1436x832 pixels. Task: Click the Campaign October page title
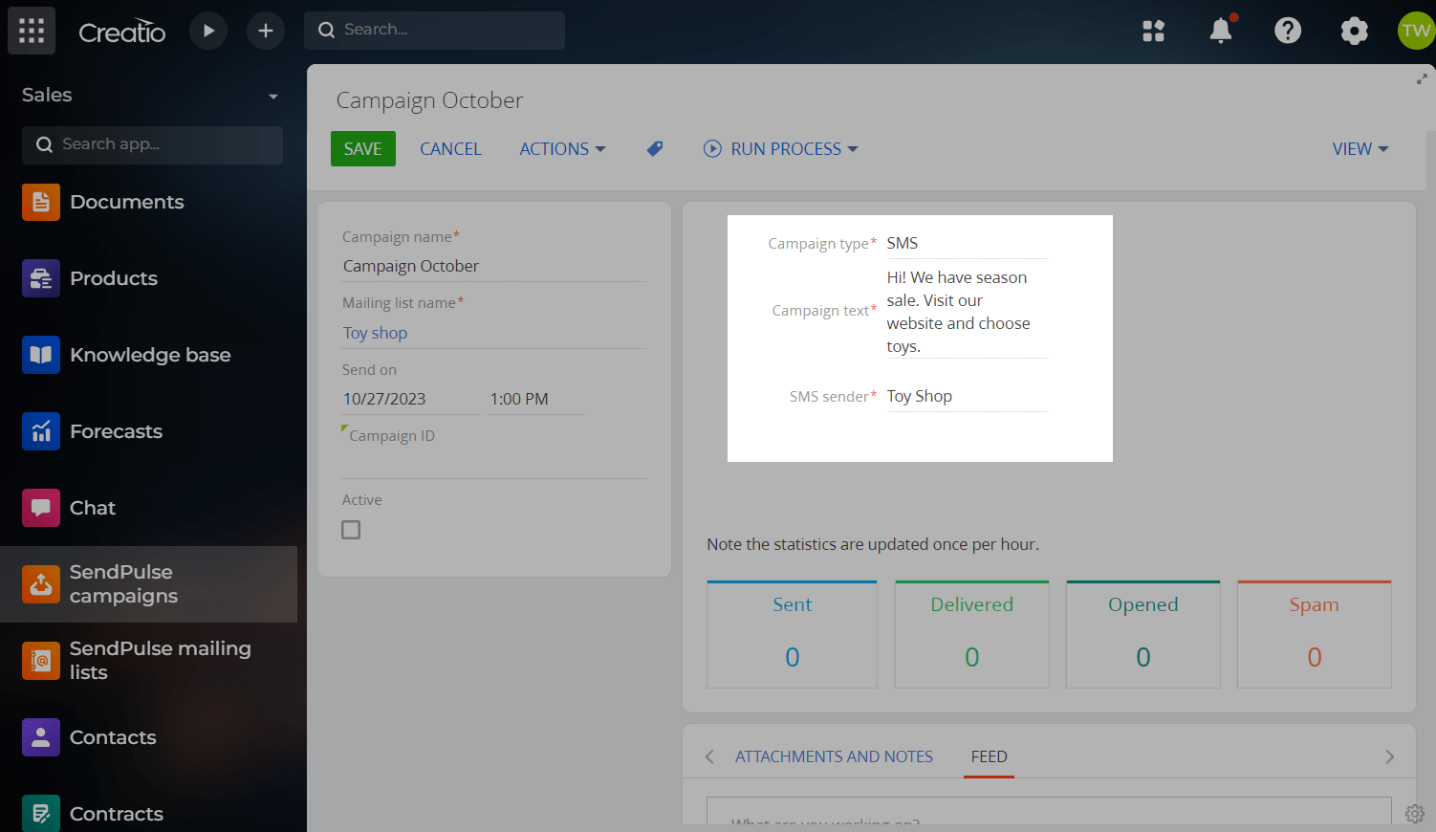[429, 100]
